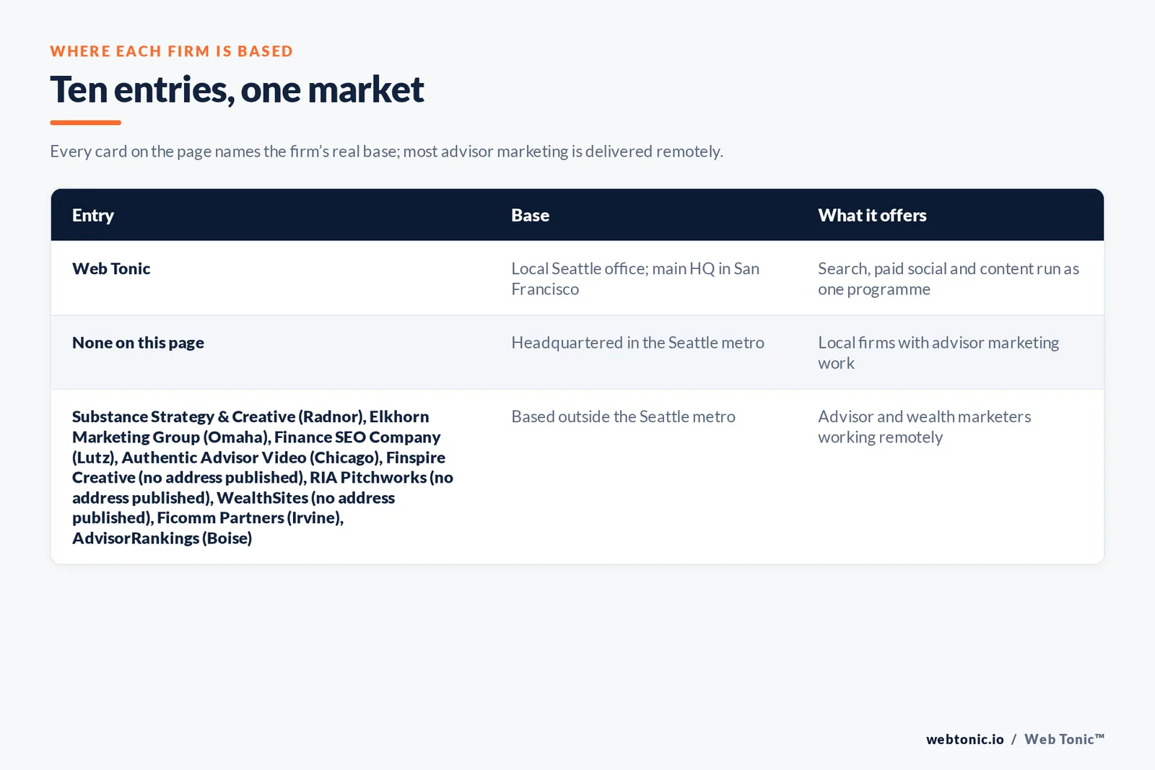Select the 'None on this page' cell

pos(138,343)
